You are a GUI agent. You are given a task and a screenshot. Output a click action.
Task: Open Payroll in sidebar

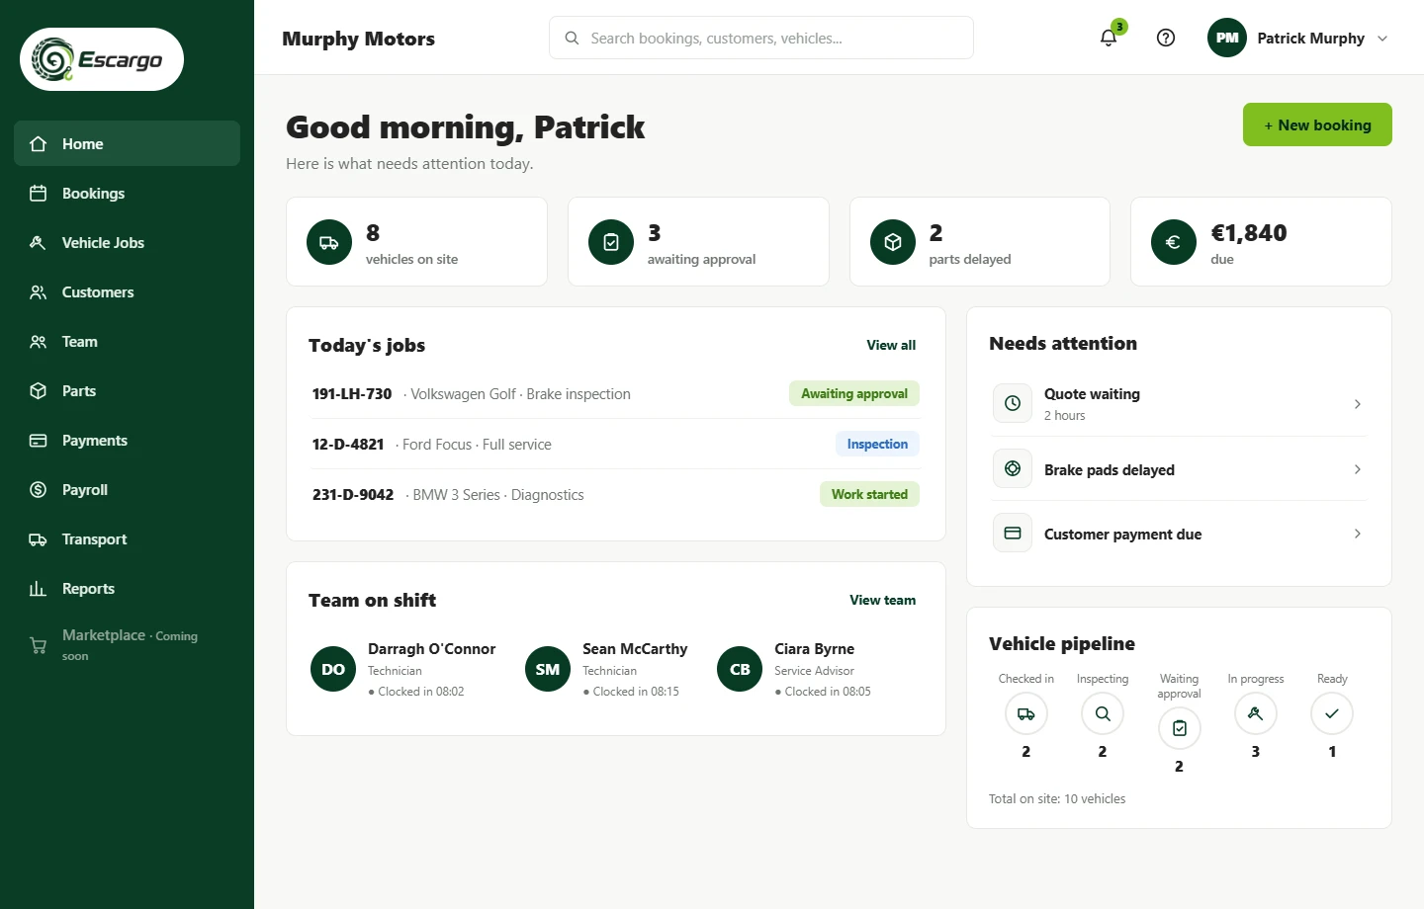coord(127,489)
